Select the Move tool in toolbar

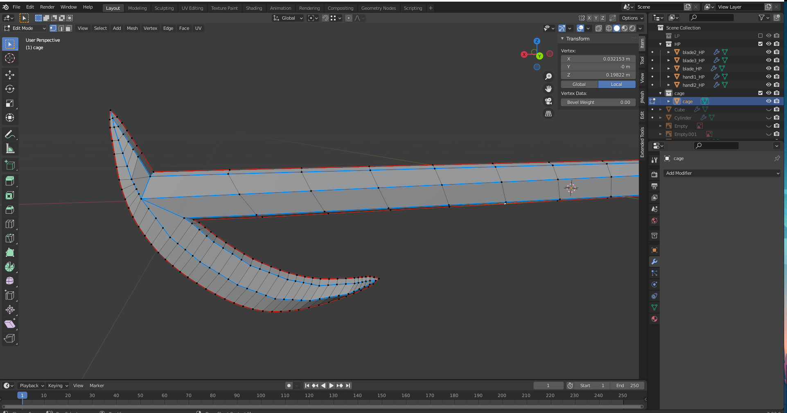[10, 74]
